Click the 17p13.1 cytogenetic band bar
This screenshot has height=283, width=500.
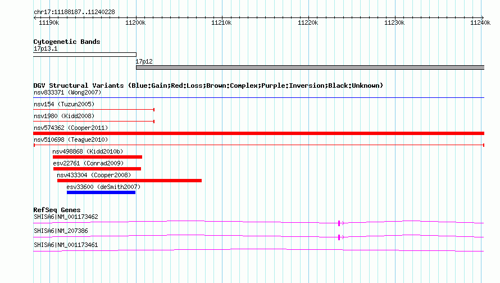click(x=85, y=55)
